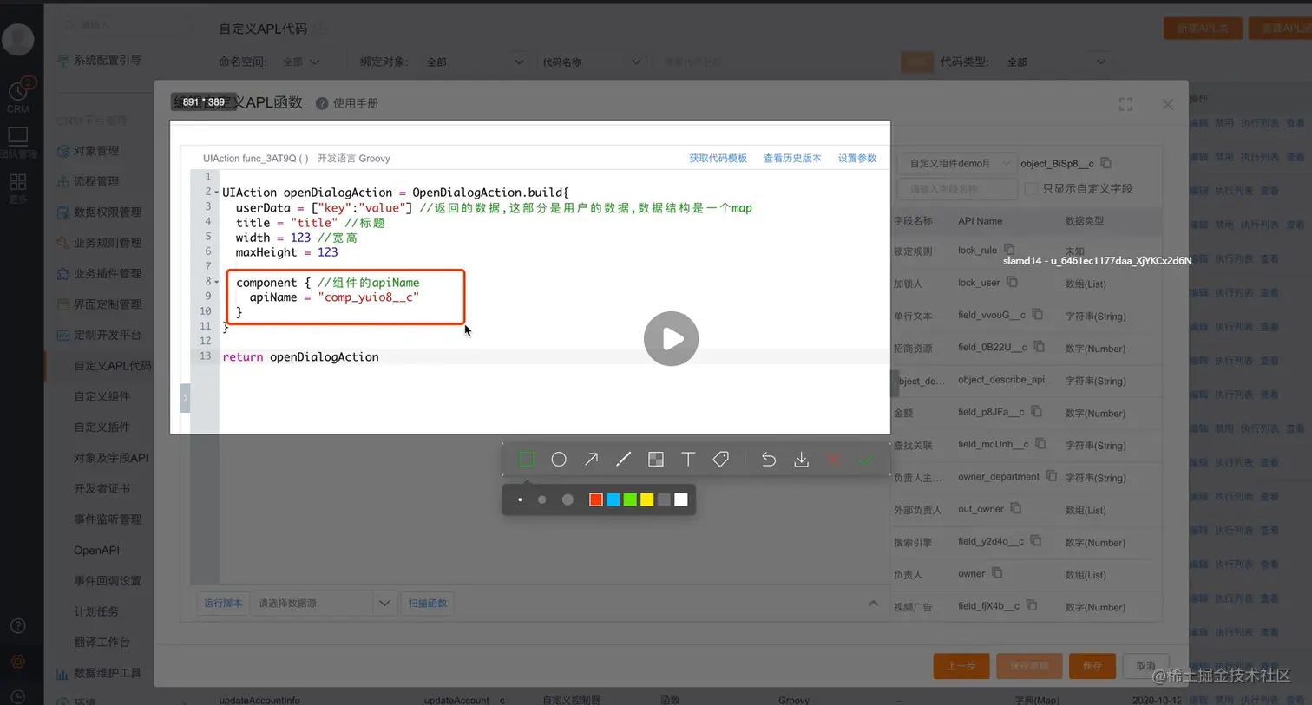Click the 查看历史版本 link
The height and width of the screenshot is (705, 1312).
(792, 159)
